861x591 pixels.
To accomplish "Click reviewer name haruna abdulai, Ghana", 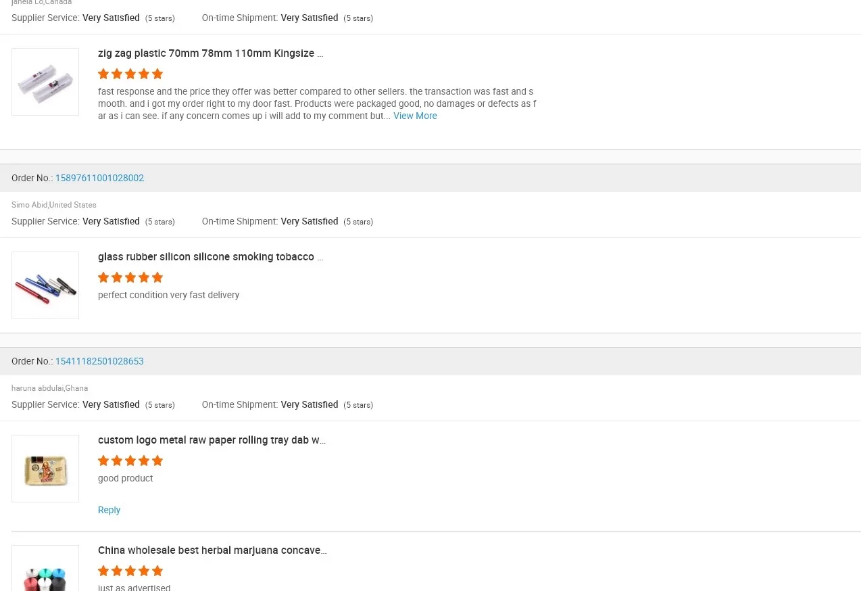I will (50, 388).
